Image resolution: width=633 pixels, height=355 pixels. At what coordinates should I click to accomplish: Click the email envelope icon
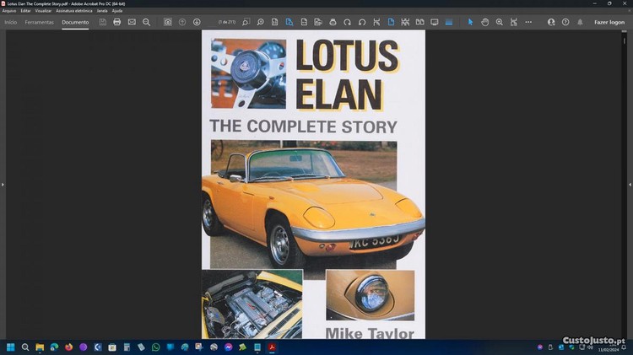coord(132,22)
